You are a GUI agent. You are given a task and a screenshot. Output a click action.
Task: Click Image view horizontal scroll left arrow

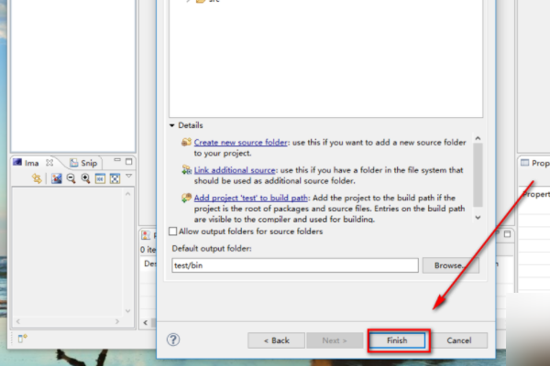tap(18, 321)
